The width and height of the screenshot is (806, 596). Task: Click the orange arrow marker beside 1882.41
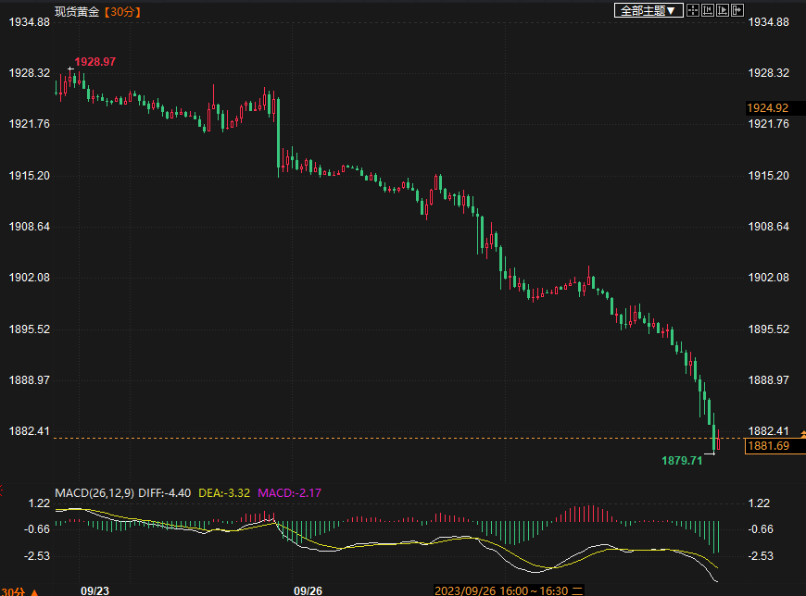point(802,433)
